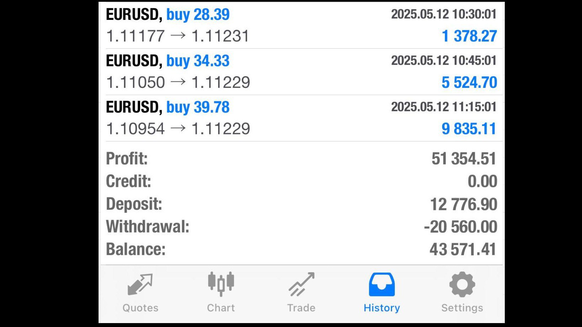582x327 pixels.
Task: Tap the total Profit summary row
Action: pos(301,159)
